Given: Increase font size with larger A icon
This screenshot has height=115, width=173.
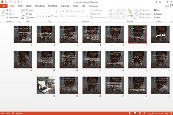Looking at the screenshot, I should click(x=57, y=11).
